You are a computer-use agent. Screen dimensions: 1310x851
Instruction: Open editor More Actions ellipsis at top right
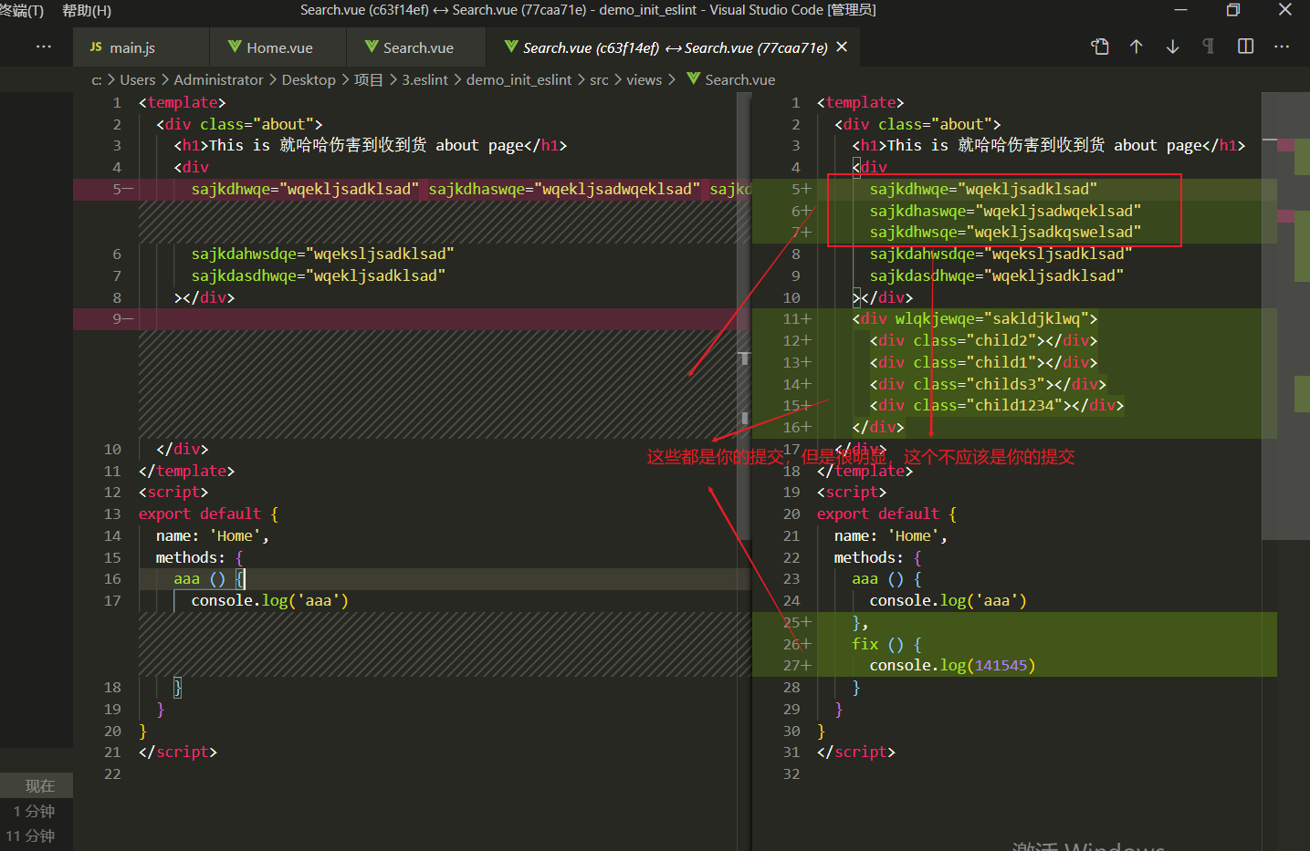[x=1282, y=47]
